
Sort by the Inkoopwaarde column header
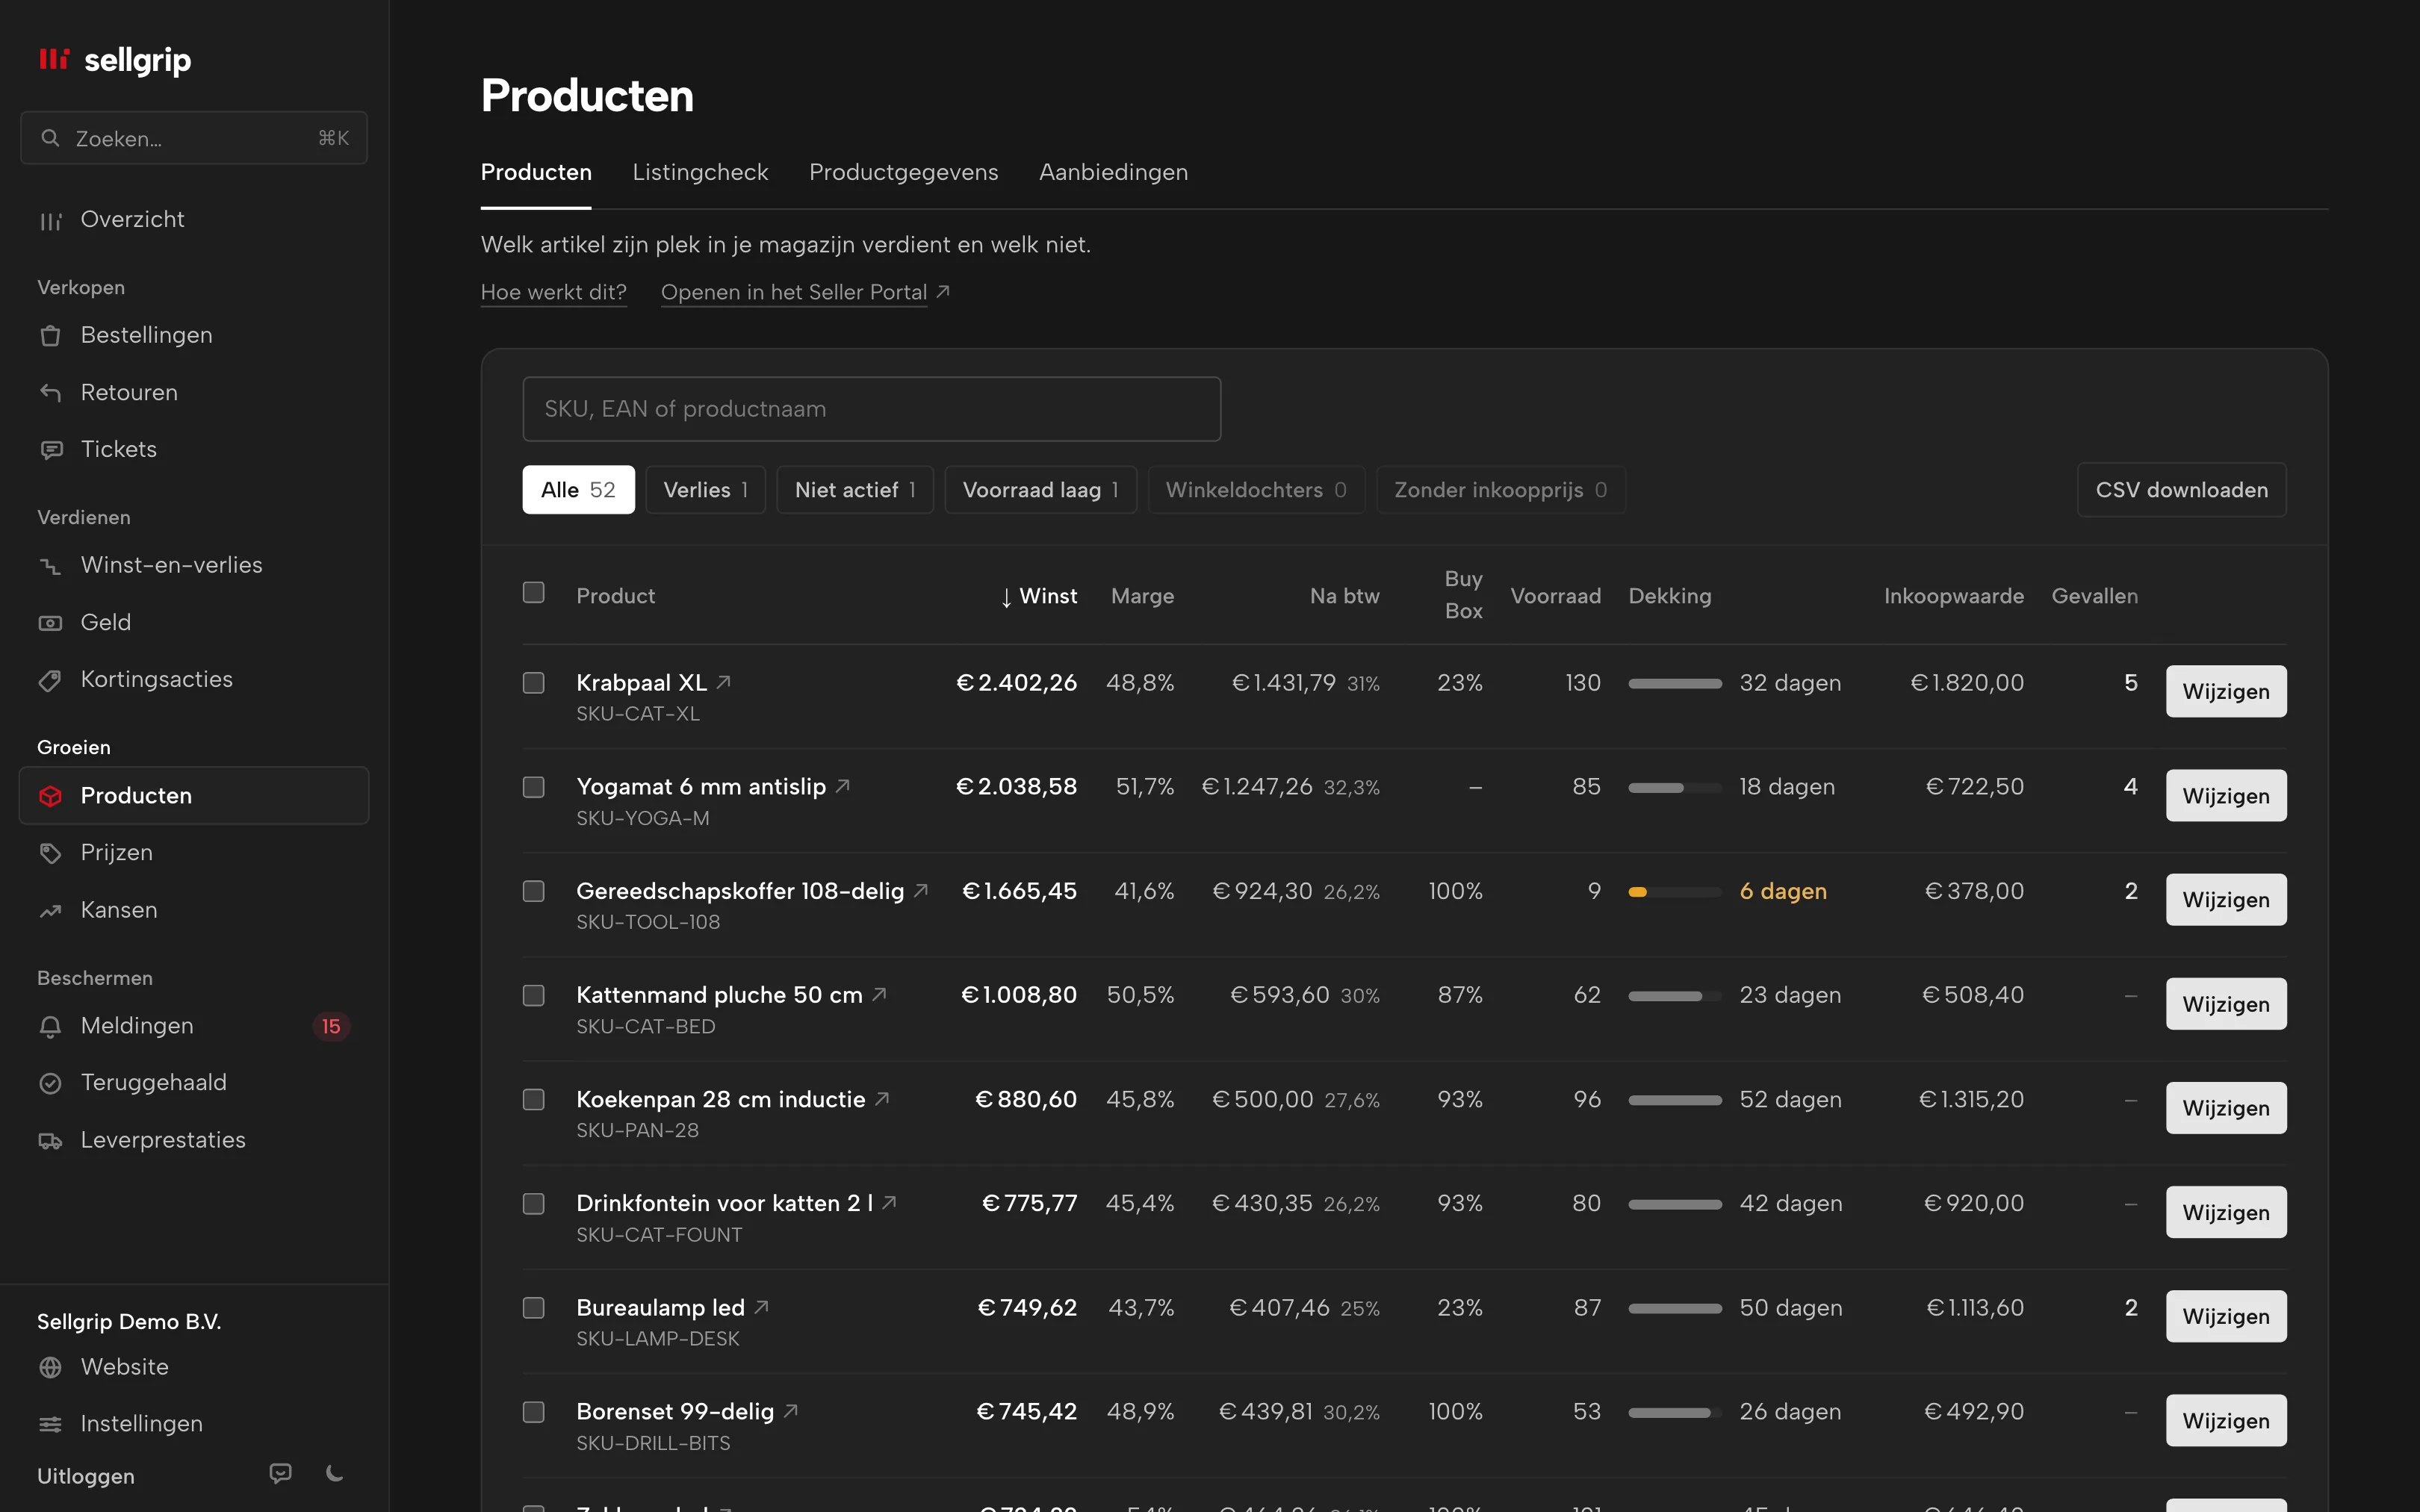point(1953,596)
